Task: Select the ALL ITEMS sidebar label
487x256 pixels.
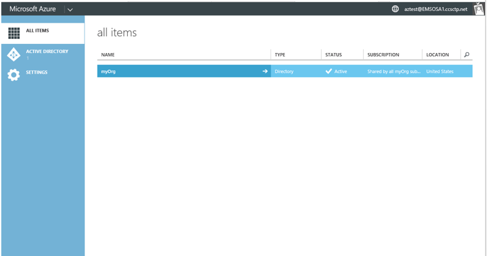Action: (37, 30)
